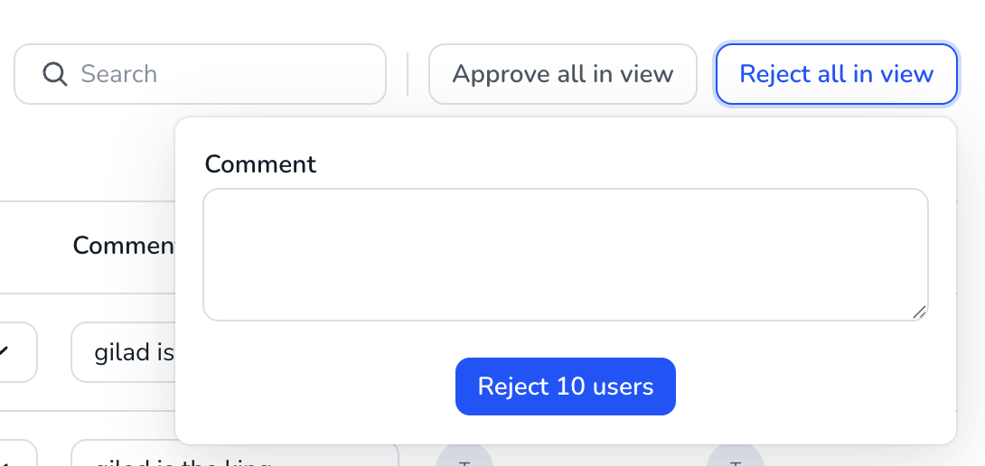Focus the Search text field
Screen dimensions: 985x466
click(x=200, y=74)
